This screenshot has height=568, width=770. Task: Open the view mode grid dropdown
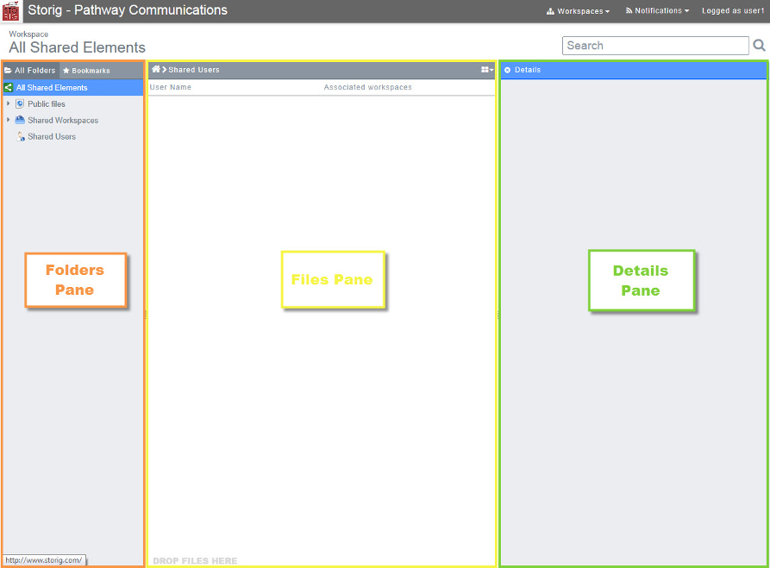[x=487, y=70]
